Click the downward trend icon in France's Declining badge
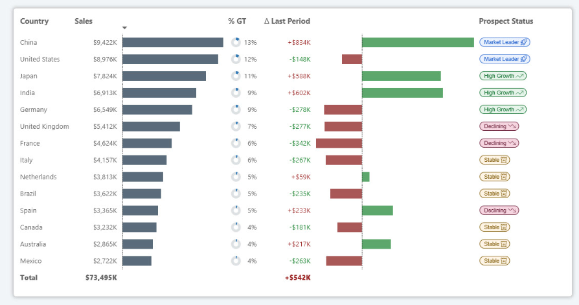 click(513, 143)
